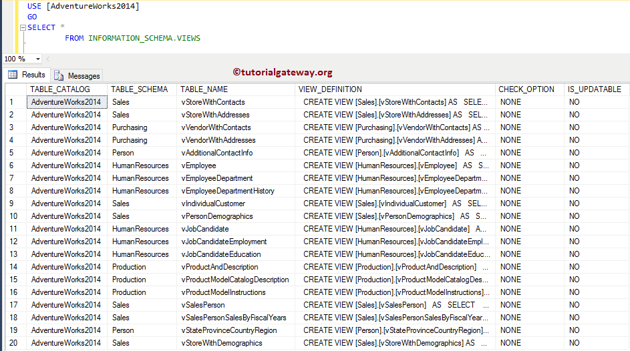Click cell vStoreWithDemographics
This screenshot has width=630, height=351.
pos(236,343)
